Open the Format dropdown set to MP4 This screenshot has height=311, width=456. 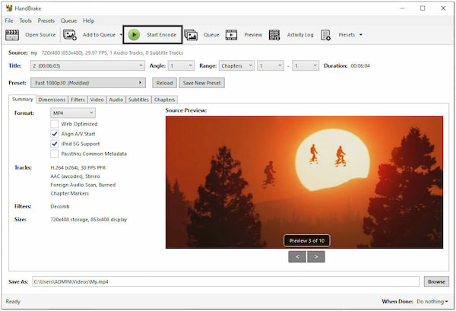point(73,113)
